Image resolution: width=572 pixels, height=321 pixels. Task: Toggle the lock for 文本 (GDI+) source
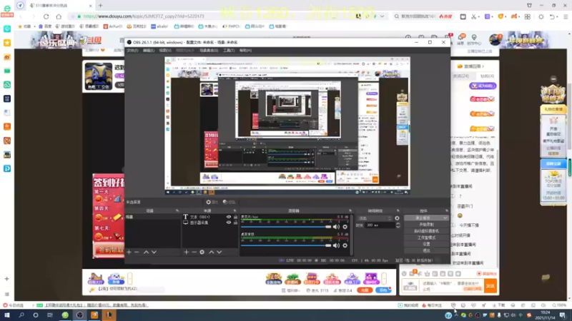tap(235, 217)
